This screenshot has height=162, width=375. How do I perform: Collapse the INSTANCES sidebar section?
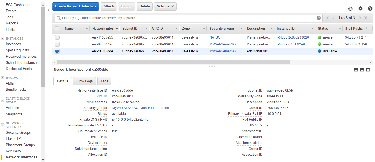click(3, 39)
